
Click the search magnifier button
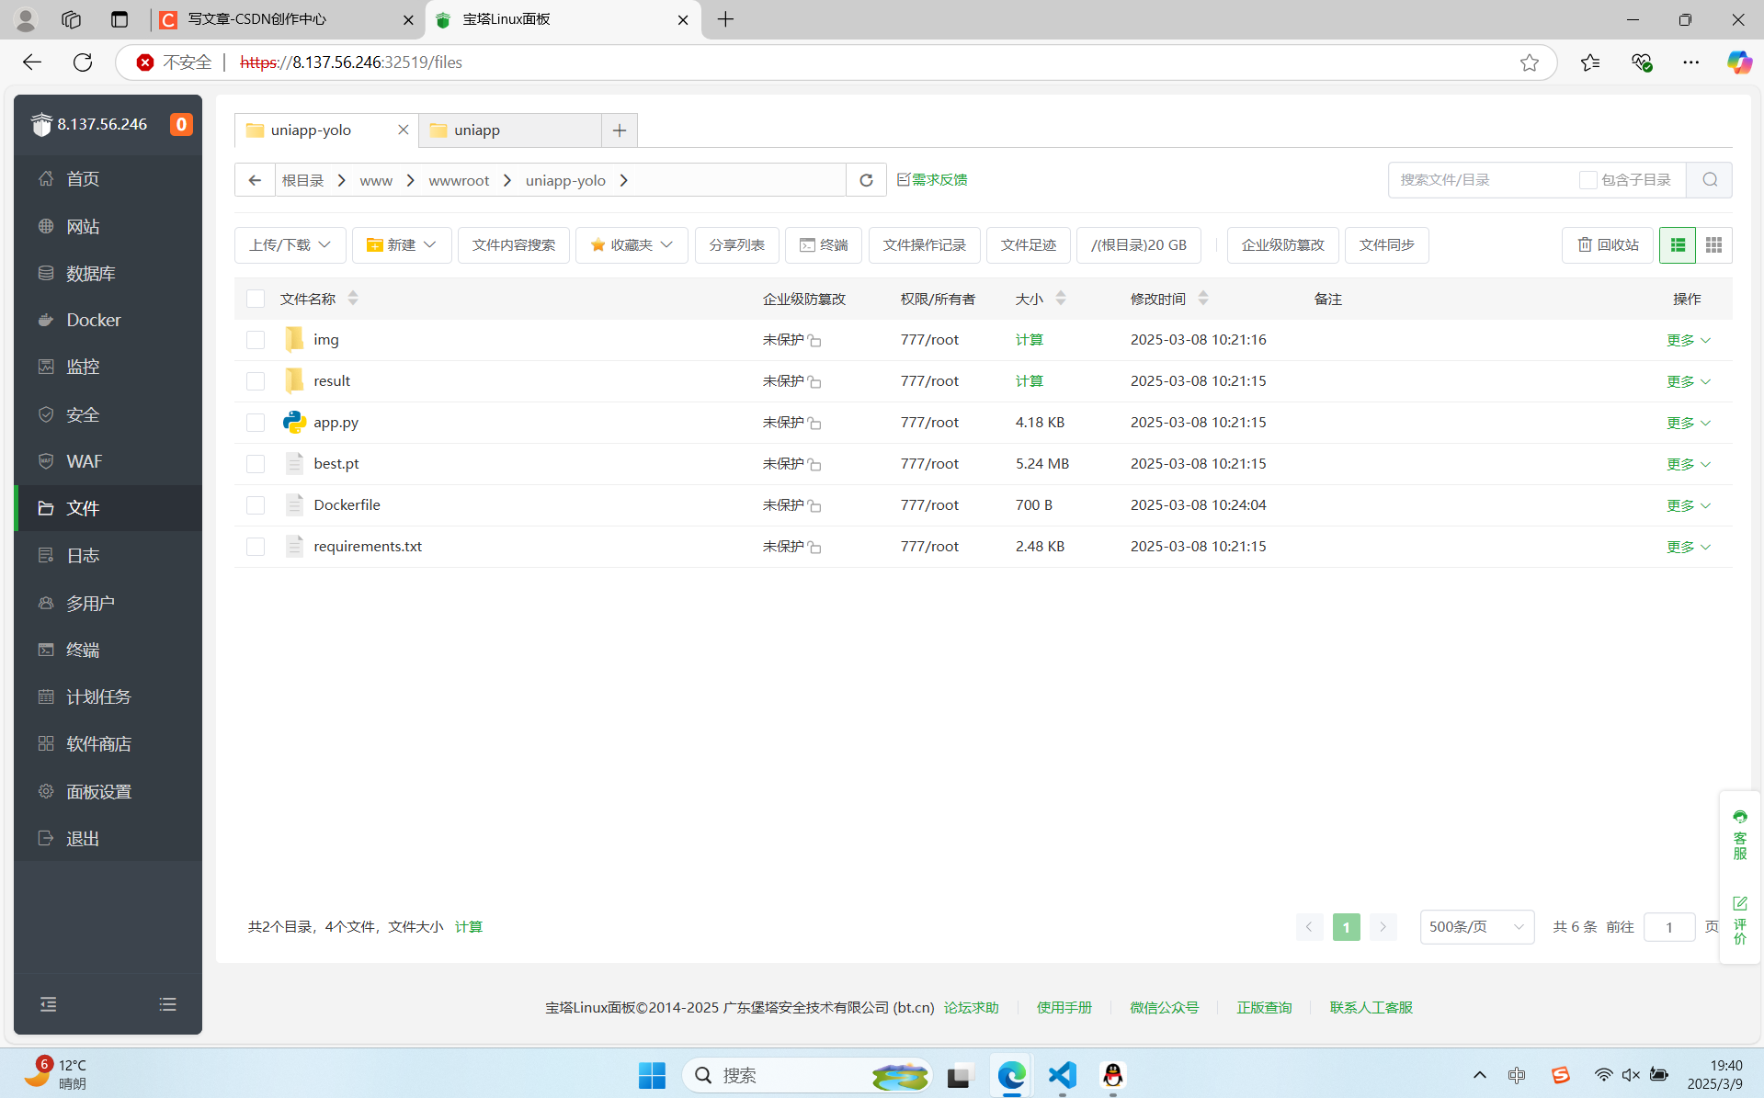click(x=1710, y=180)
